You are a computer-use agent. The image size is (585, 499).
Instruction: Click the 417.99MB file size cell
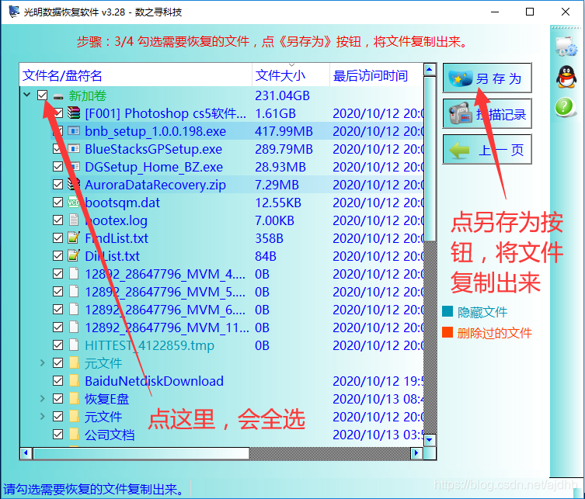pyautogui.click(x=284, y=131)
